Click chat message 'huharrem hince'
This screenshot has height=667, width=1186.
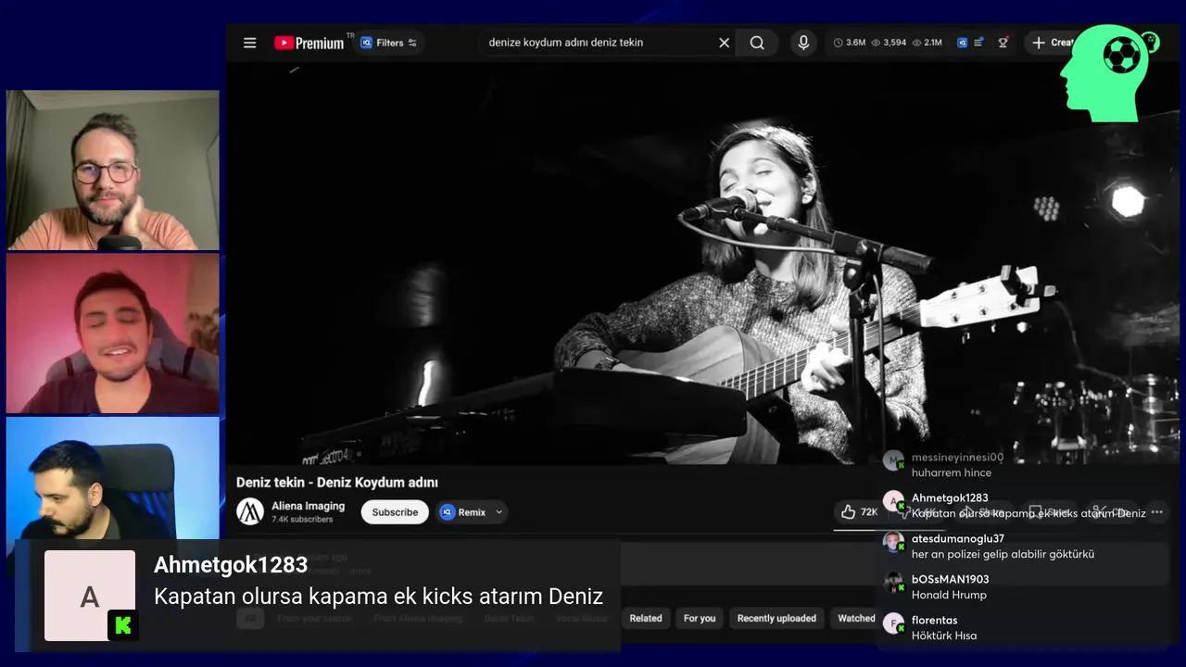pyautogui.click(x=951, y=473)
